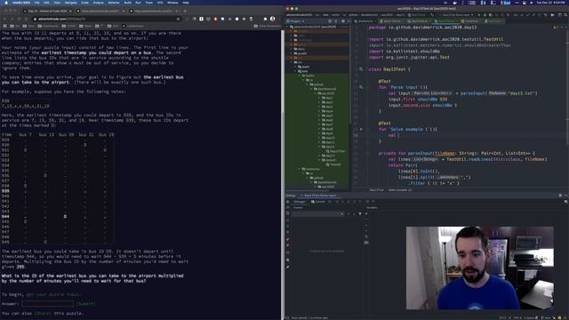
Task: Collapse the test folder arrow
Action: pos(295,71)
